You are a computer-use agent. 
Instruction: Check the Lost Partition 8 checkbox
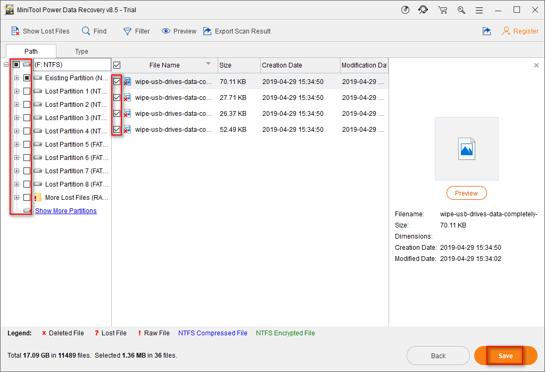pyautogui.click(x=27, y=184)
